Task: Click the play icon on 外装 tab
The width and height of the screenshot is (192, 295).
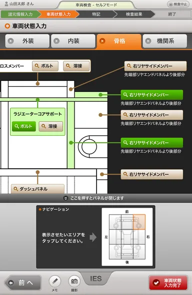Action: (10, 41)
